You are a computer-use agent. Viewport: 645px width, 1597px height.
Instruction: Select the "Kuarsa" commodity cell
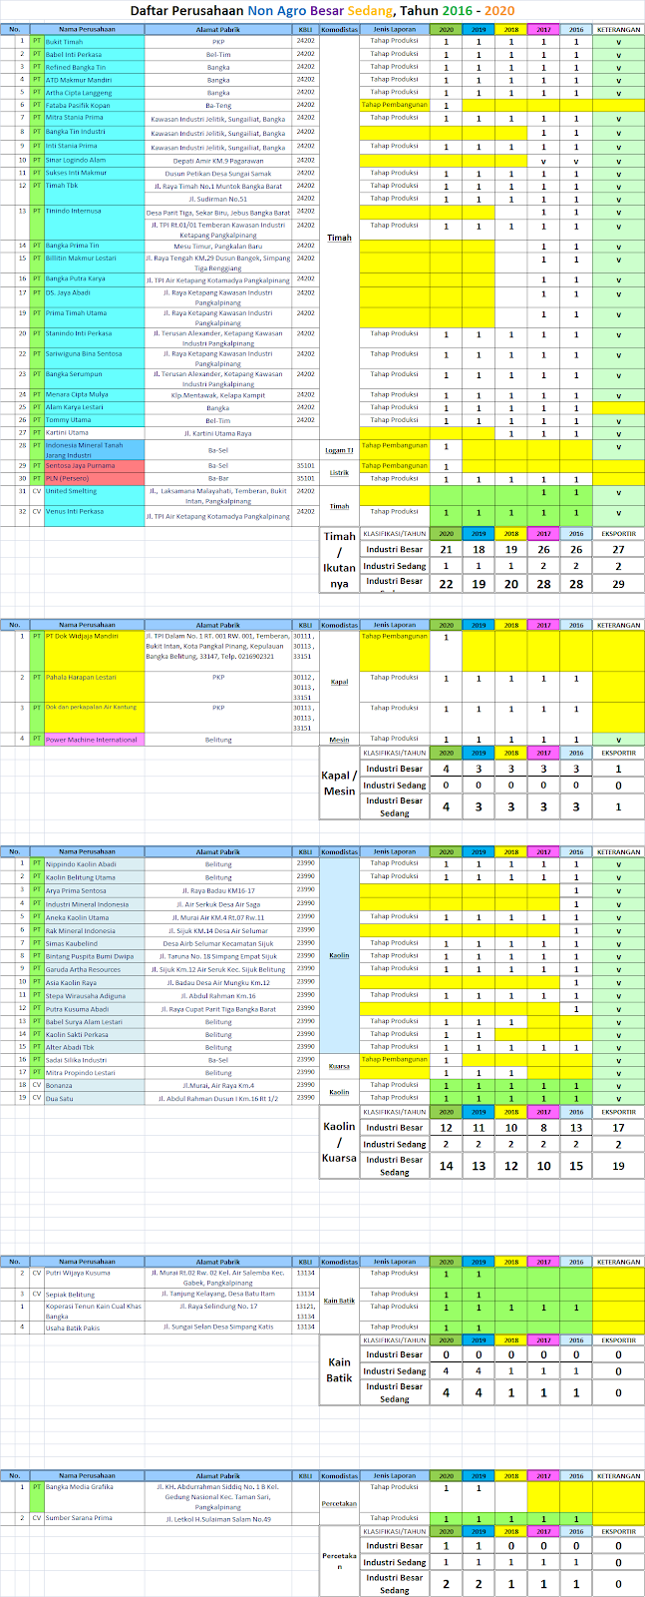(339, 1066)
